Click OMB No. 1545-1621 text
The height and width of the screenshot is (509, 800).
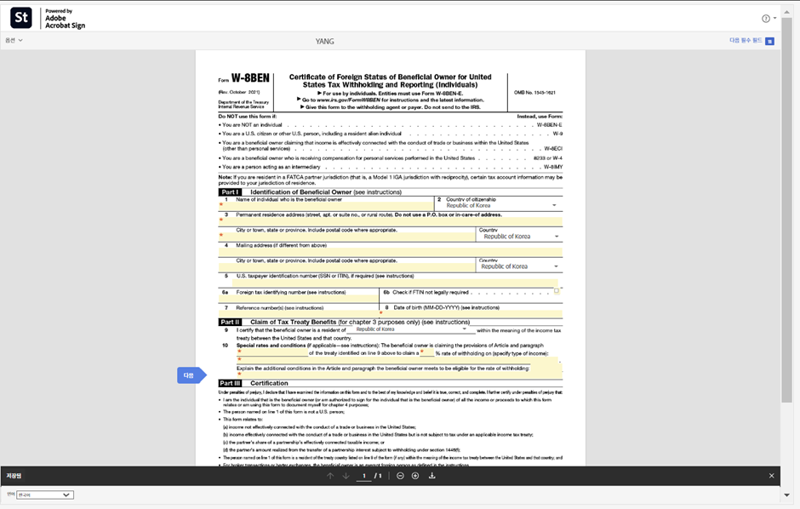[534, 93]
